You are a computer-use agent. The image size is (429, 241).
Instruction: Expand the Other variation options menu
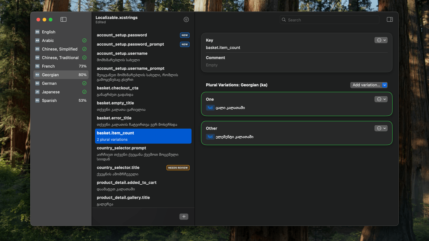[x=381, y=128]
